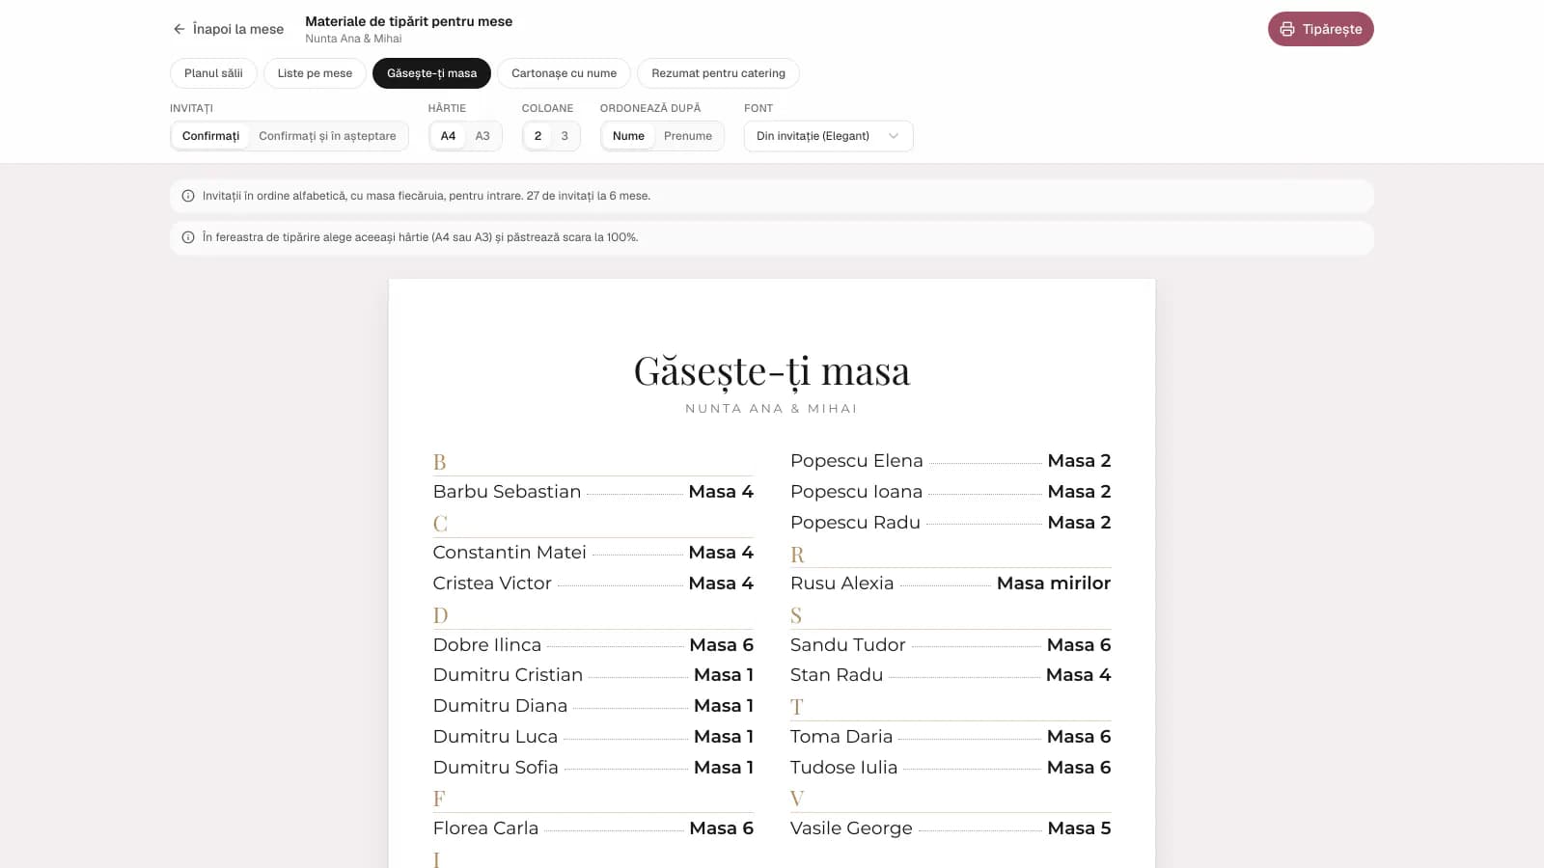Select the Găsește-ți masa tab
1544x868 pixels.
point(431,73)
